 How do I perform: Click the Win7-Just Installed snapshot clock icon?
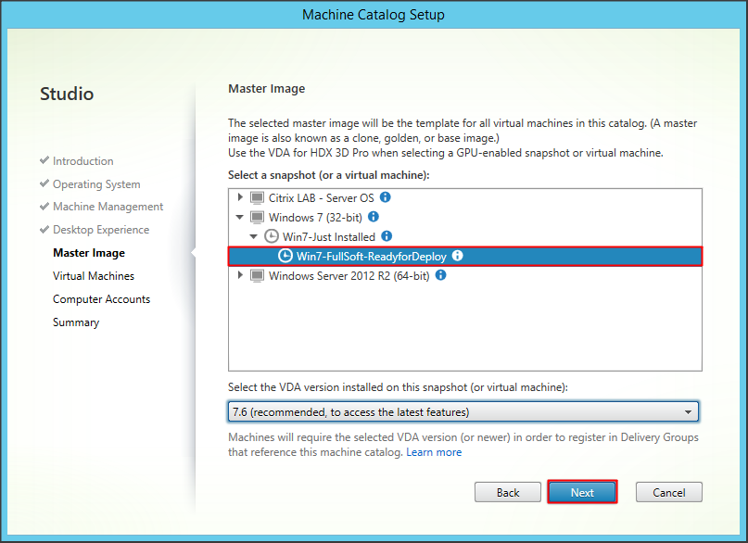(x=272, y=236)
